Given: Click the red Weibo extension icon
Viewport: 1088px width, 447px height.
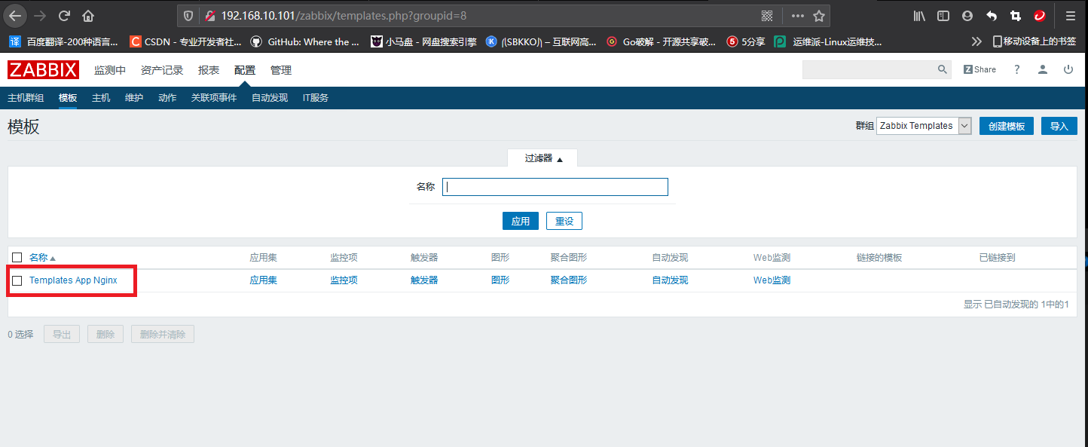Looking at the screenshot, I should coord(1040,15).
